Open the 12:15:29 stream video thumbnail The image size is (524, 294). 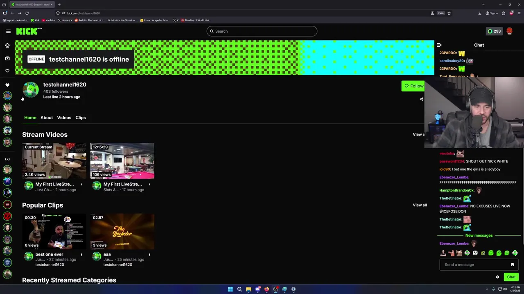(122, 161)
